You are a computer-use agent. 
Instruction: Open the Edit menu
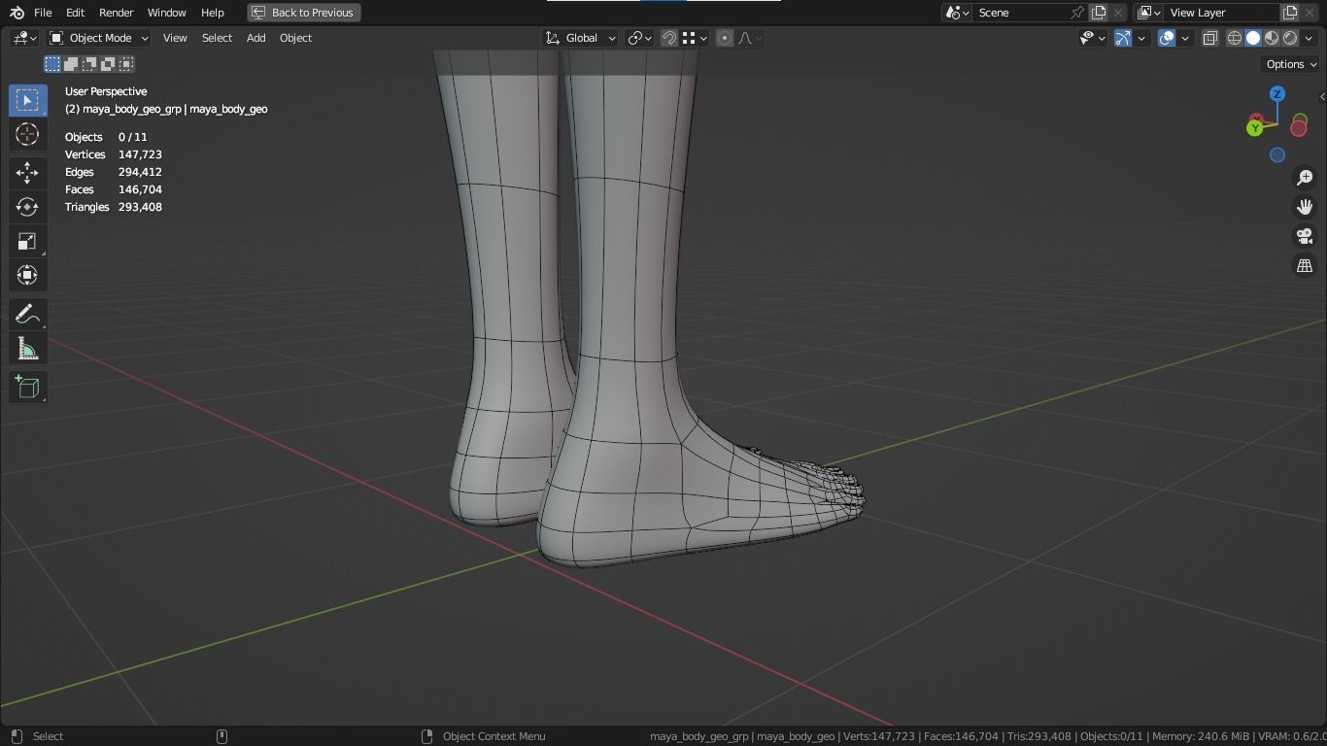pyautogui.click(x=75, y=13)
